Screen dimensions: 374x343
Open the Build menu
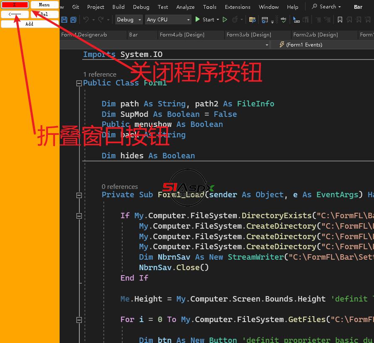pyautogui.click(x=118, y=7)
